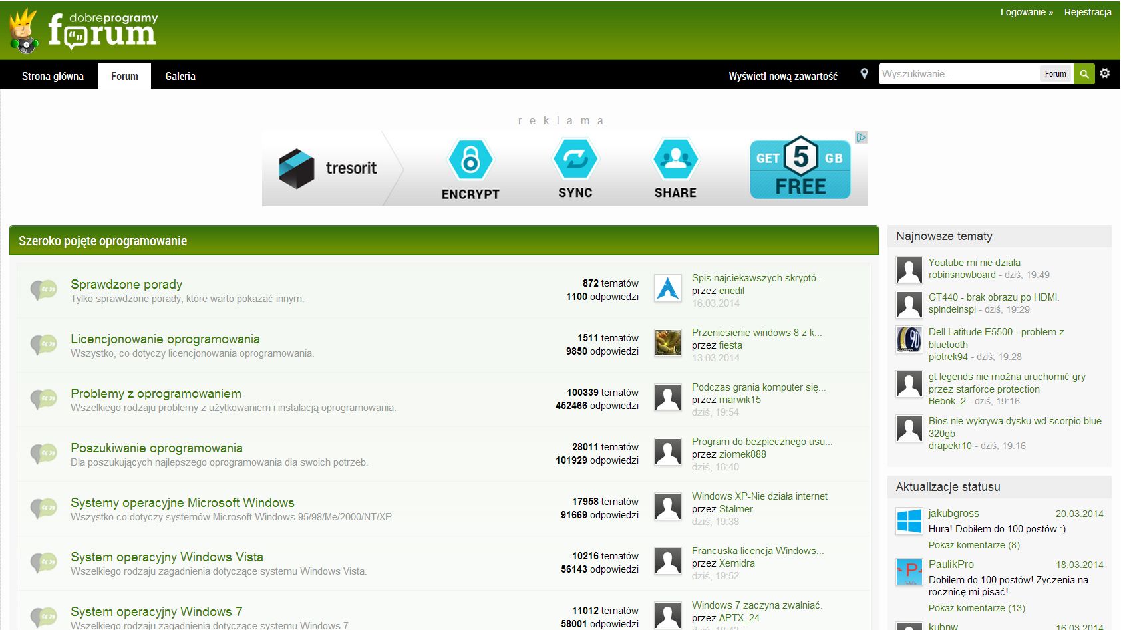
Task: Open topic Podczas grania komputer się...
Action: click(759, 387)
